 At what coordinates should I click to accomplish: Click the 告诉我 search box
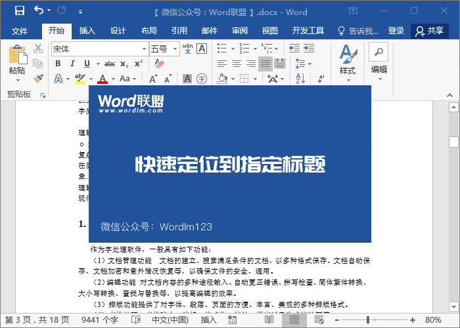click(358, 30)
